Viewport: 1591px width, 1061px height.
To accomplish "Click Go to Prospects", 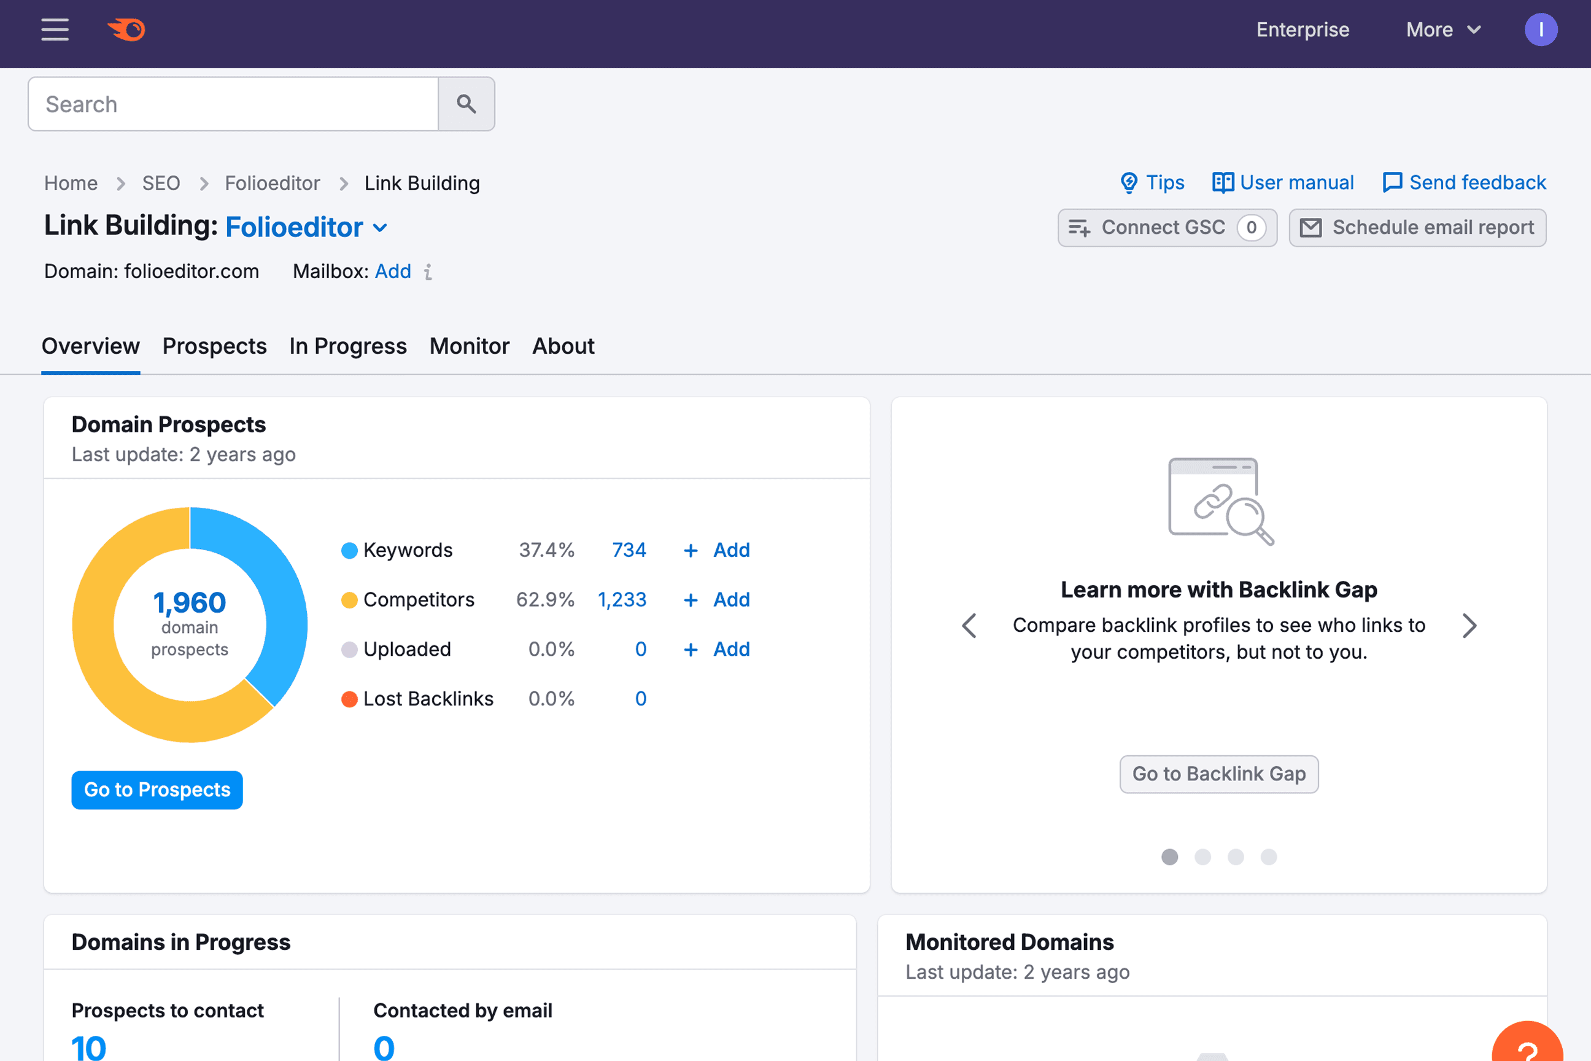I will (x=157, y=790).
